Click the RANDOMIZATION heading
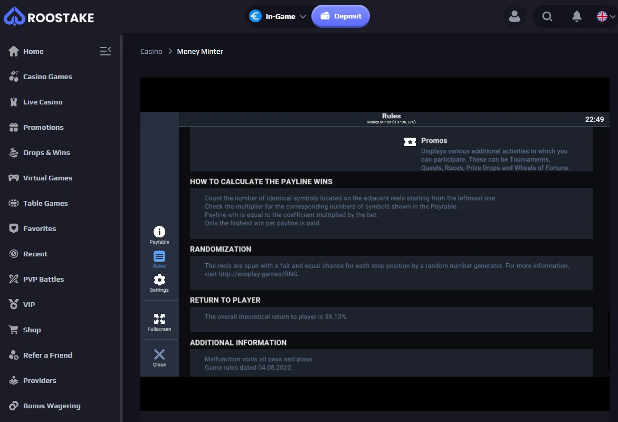This screenshot has height=422, width=618. coord(221,249)
